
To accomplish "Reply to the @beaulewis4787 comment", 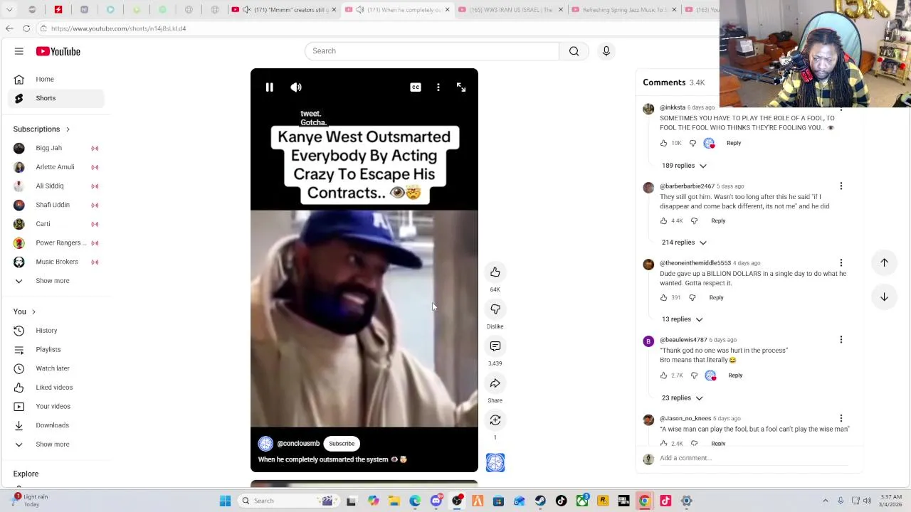I will tap(735, 375).
